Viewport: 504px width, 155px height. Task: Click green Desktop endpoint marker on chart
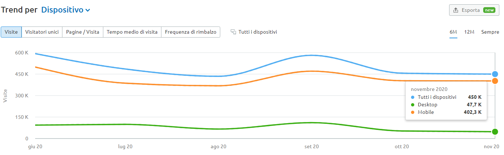[495, 132]
